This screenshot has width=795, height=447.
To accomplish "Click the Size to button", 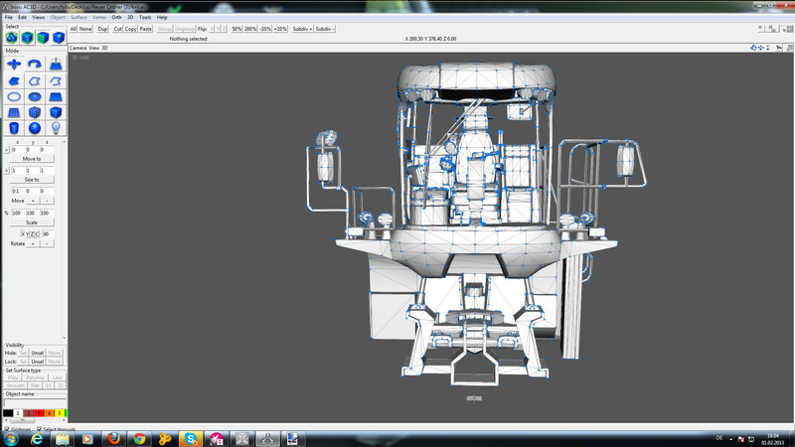I will [x=32, y=180].
